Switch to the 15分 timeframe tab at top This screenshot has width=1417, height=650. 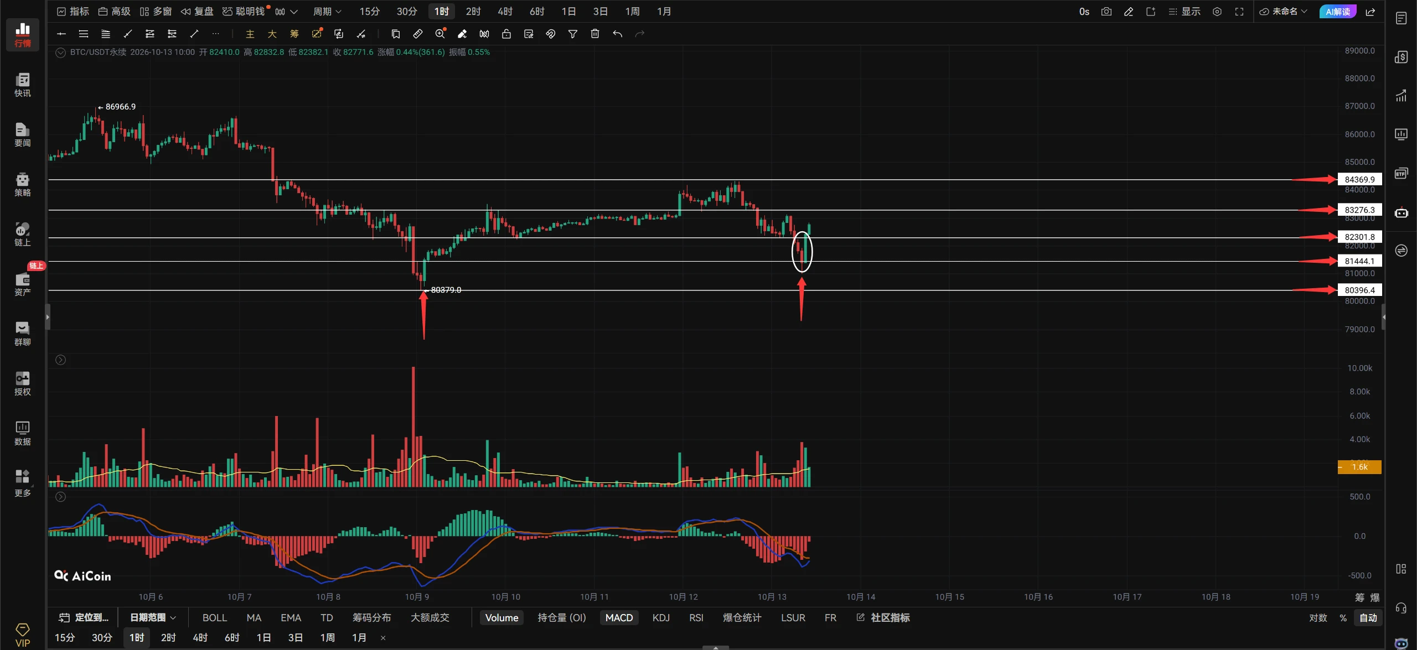[x=369, y=12]
